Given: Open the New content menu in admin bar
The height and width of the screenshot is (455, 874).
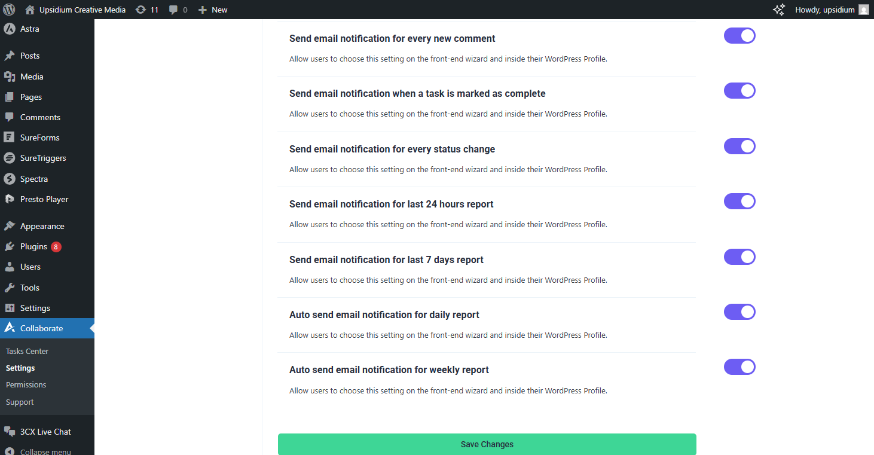Looking at the screenshot, I should (213, 10).
